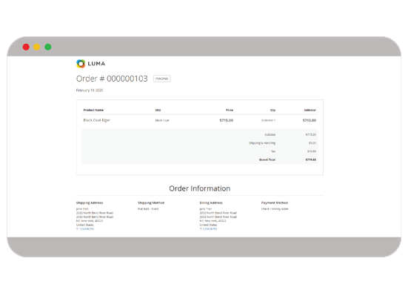Click 'United States' under Billing Address
The image size is (408, 293).
click(208, 225)
